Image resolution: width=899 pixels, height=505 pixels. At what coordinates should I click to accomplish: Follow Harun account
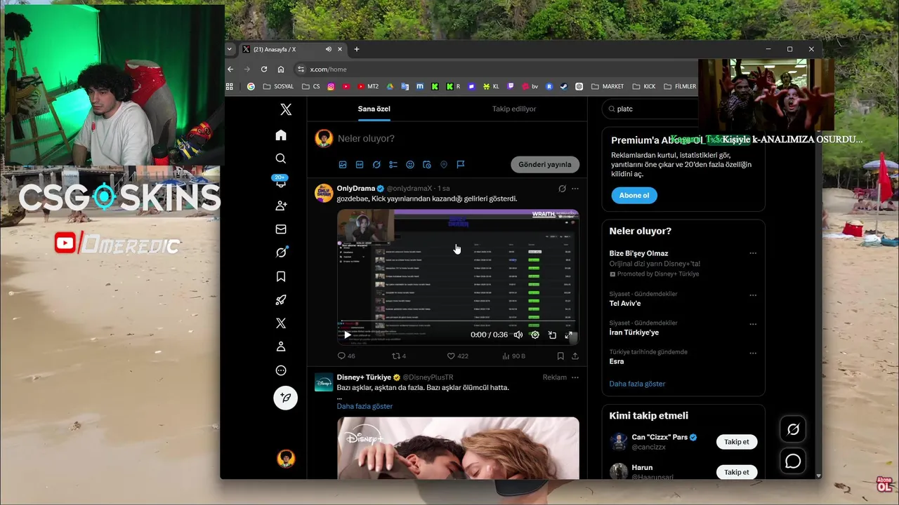[737, 472]
